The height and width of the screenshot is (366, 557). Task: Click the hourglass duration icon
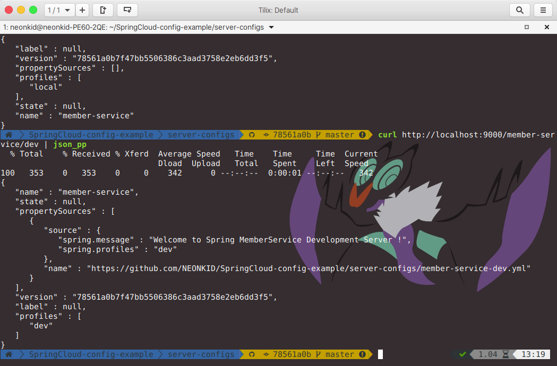coord(506,354)
